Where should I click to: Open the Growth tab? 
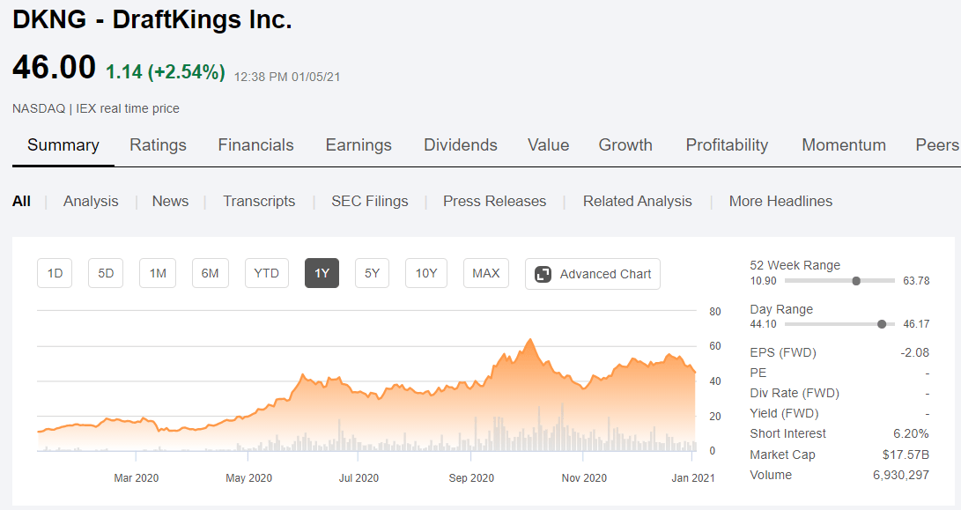click(x=625, y=145)
